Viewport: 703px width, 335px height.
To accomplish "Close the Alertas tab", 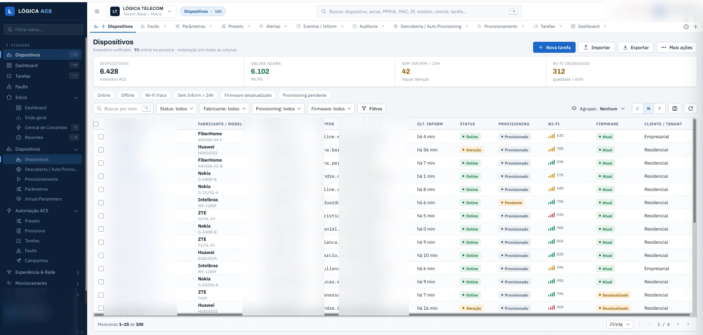I will [x=286, y=26].
